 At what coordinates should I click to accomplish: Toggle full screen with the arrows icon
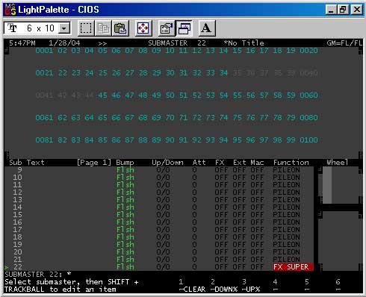point(143,28)
